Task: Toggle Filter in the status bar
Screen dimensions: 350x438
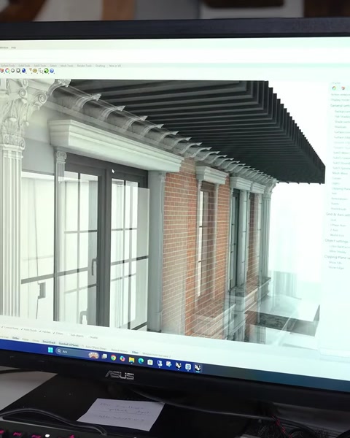Action: [x=135, y=353]
